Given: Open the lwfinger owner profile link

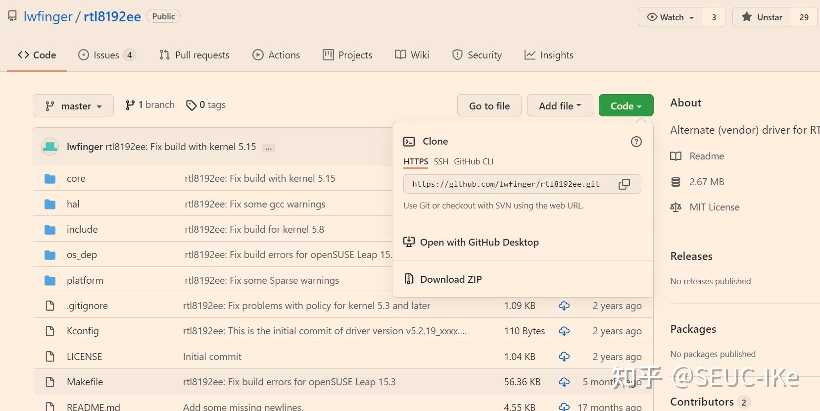Looking at the screenshot, I should click(x=48, y=16).
